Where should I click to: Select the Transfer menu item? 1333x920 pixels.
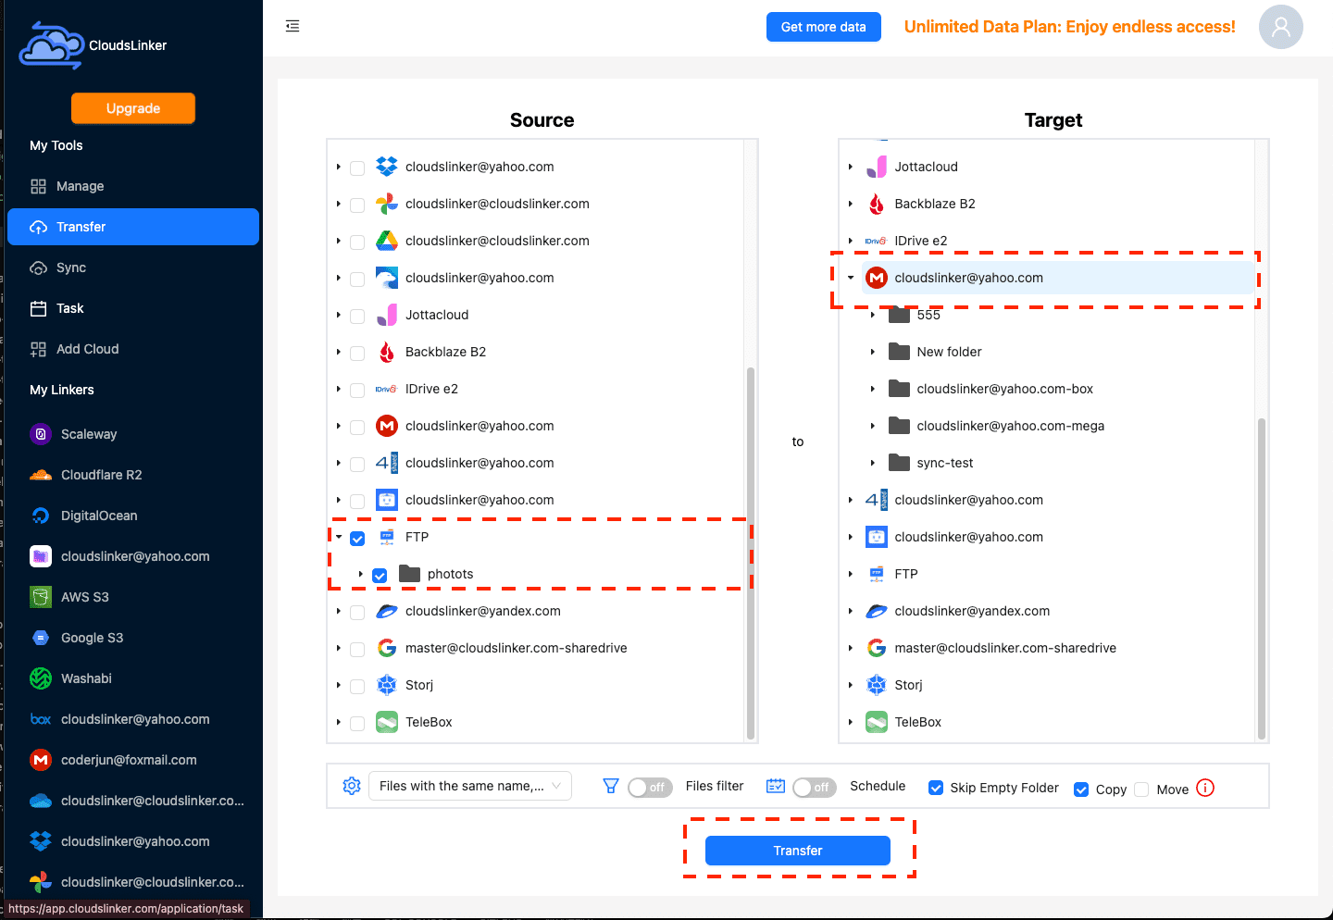coord(133,227)
